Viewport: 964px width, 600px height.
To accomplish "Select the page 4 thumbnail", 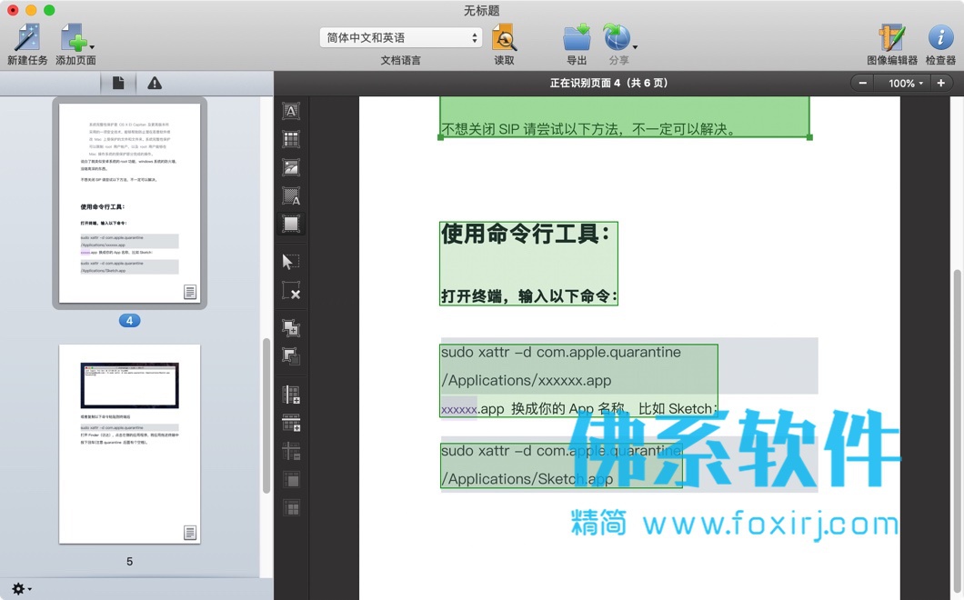I will [x=129, y=203].
